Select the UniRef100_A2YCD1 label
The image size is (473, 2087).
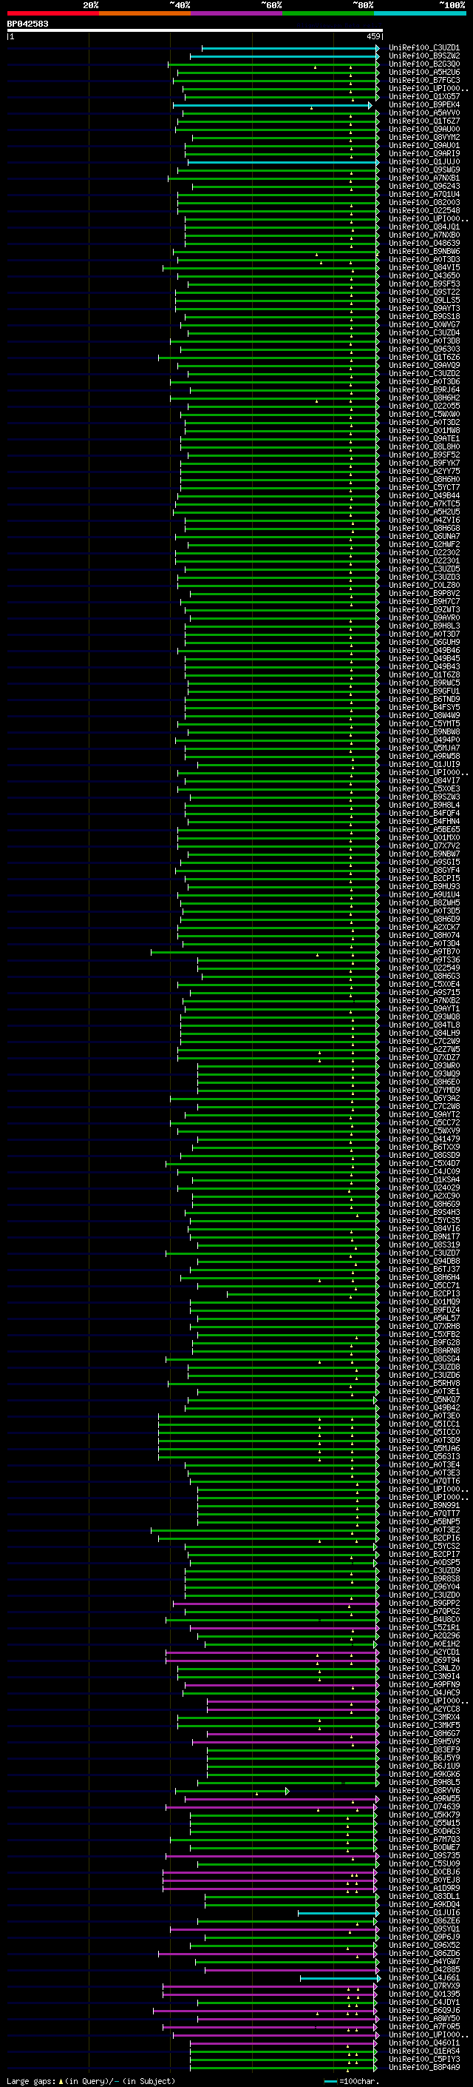(x=424, y=1651)
